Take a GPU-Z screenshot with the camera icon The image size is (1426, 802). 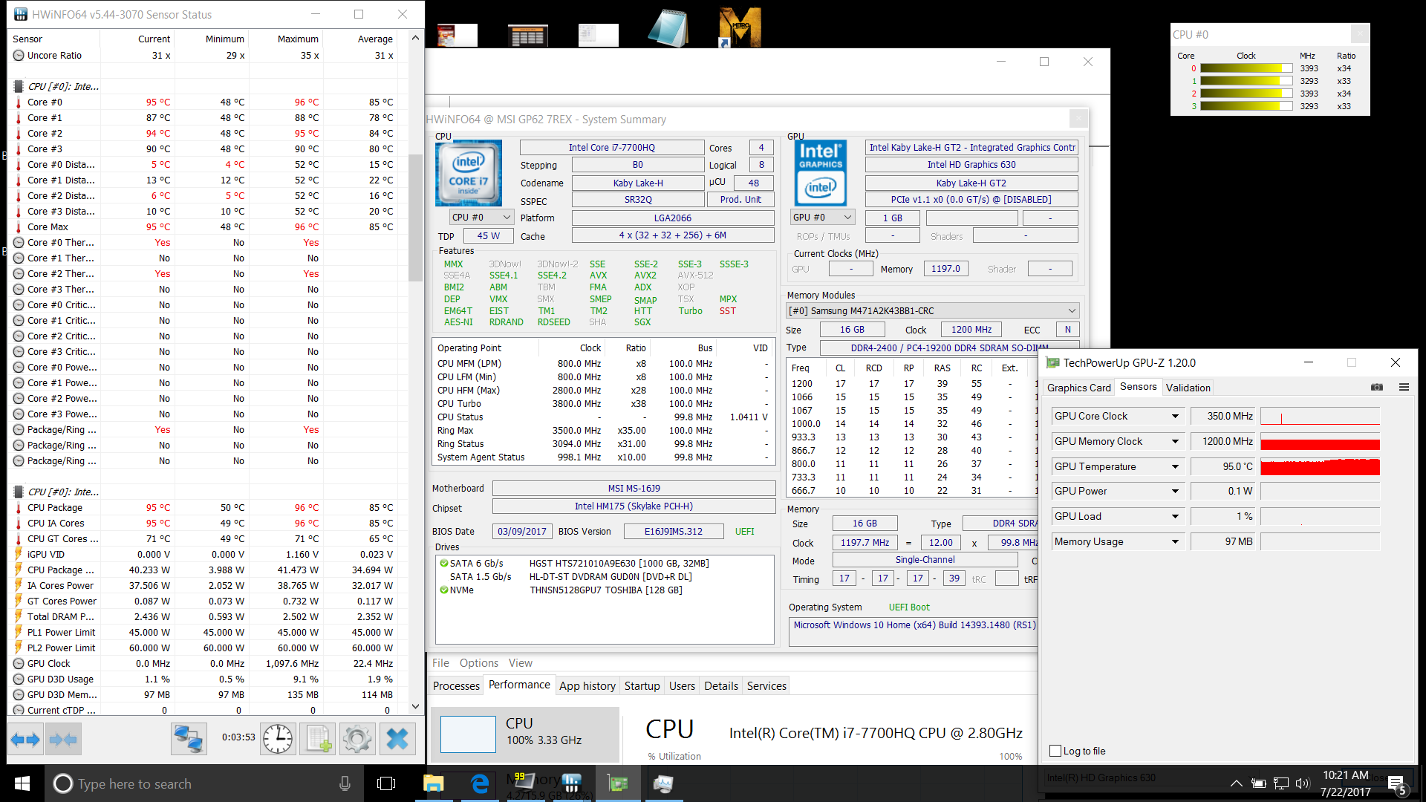coord(1377,387)
